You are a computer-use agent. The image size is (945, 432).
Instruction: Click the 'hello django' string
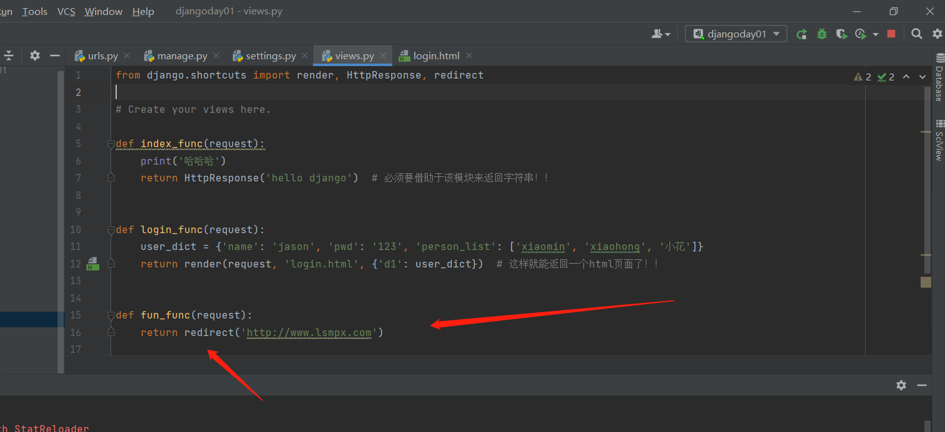tap(309, 178)
